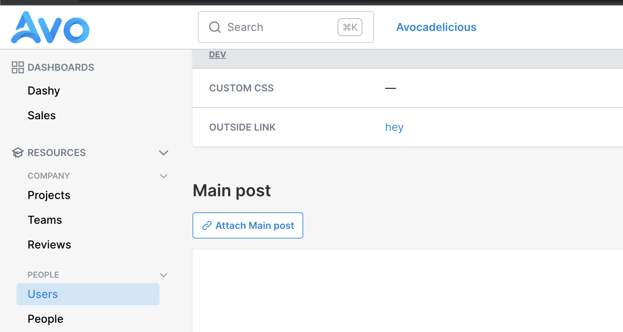Collapse the Company group chevron

click(164, 176)
